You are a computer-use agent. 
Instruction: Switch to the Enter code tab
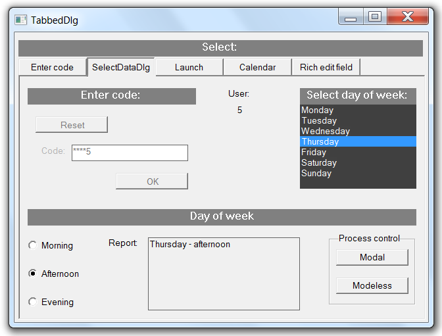(53, 67)
